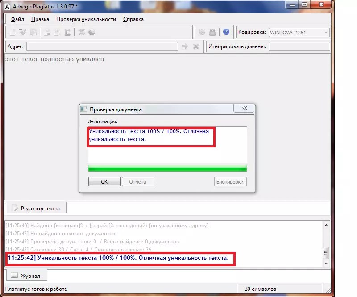The image size is (357, 297).
Task: Click the Игнорировать домены input field
Action: click(299, 46)
